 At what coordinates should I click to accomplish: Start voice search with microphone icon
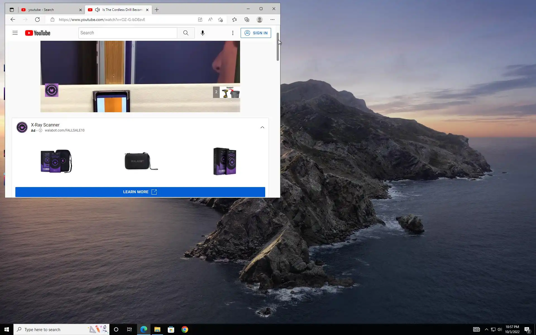(203, 33)
